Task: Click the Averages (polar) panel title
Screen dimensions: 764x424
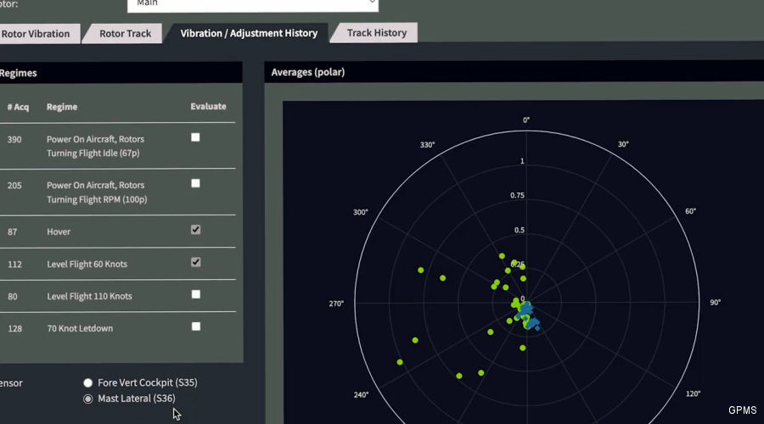Action: pyautogui.click(x=307, y=73)
